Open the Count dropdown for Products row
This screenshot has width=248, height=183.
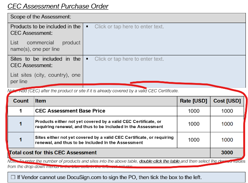tap(21, 124)
